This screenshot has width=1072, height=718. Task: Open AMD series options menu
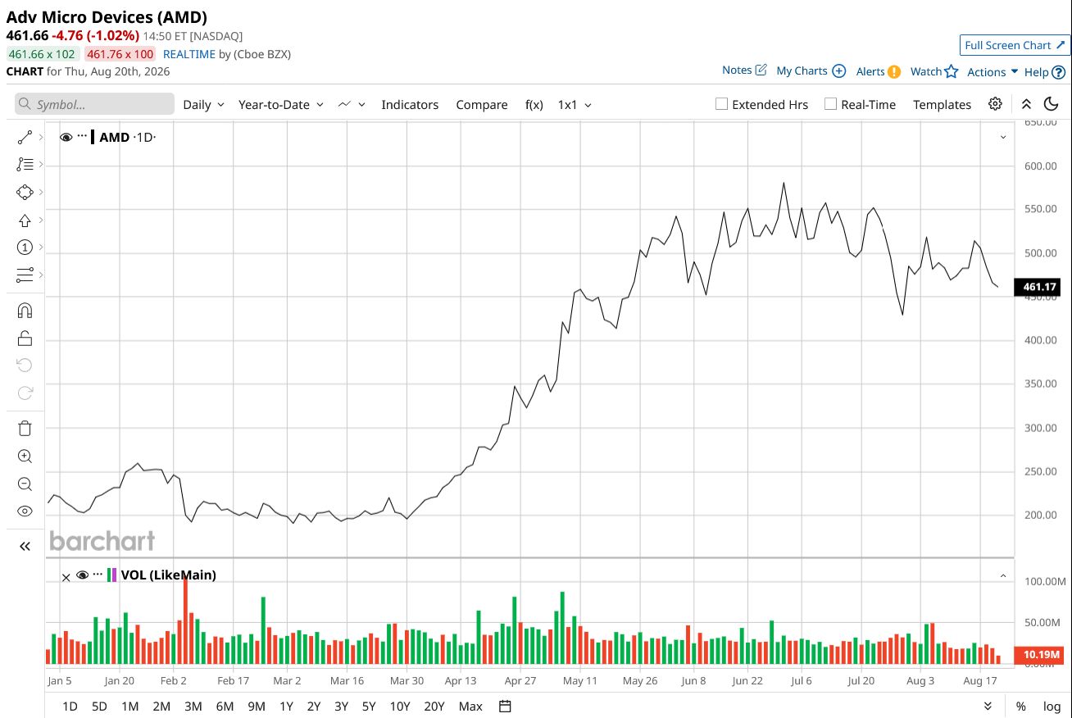click(x=82, y=136)
